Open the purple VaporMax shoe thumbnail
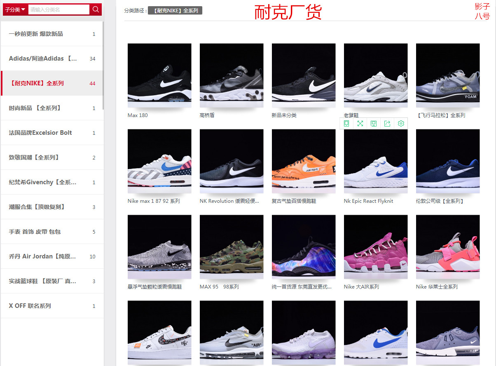The image size is (496, 366). [304, 333]
